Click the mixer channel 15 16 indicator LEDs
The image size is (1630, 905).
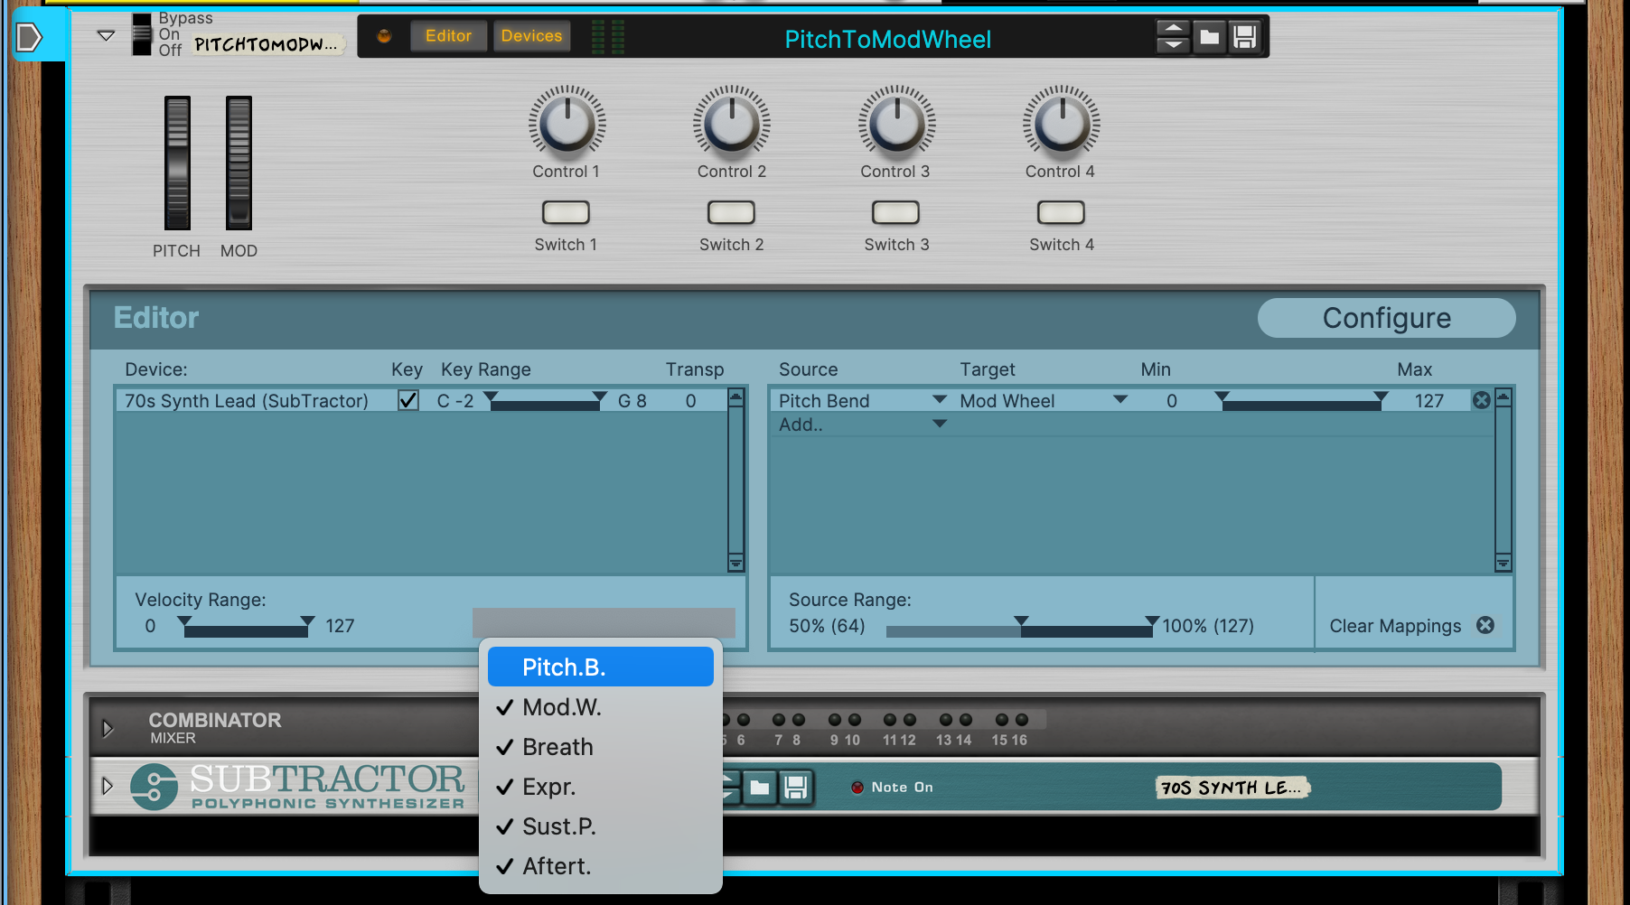click(1011, 720)
